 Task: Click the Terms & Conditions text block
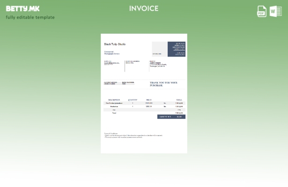(133, 136)
